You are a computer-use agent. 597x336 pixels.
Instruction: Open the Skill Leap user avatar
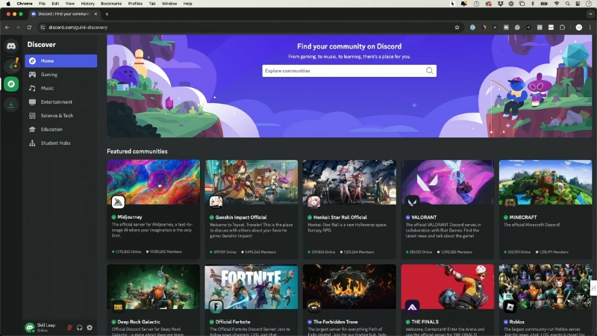(30, 327)
